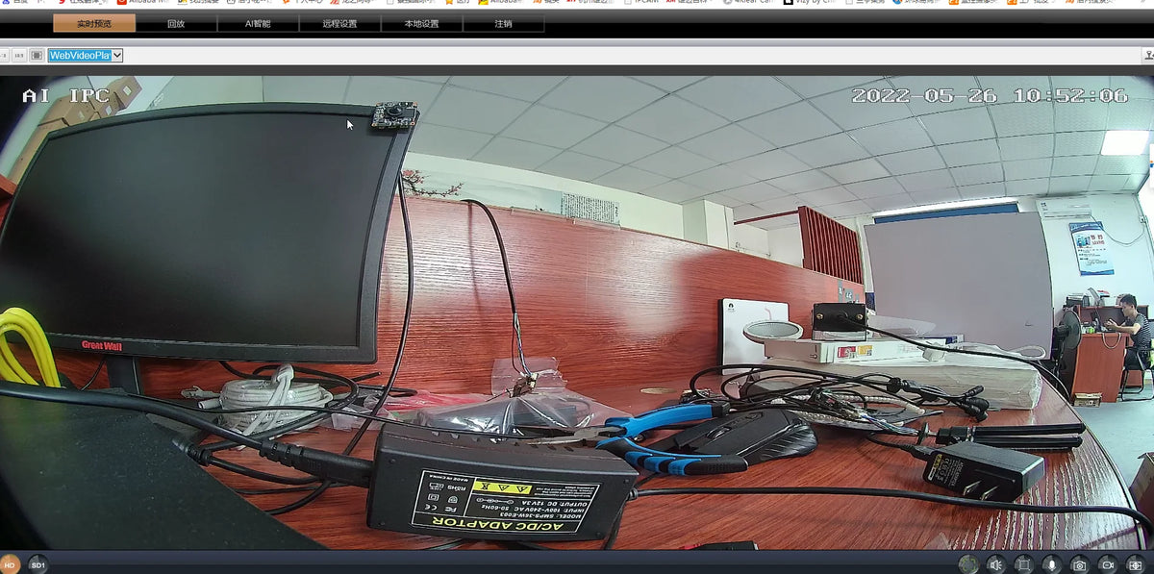
Task: Select SD1 sub stream button
Action: 38,564
